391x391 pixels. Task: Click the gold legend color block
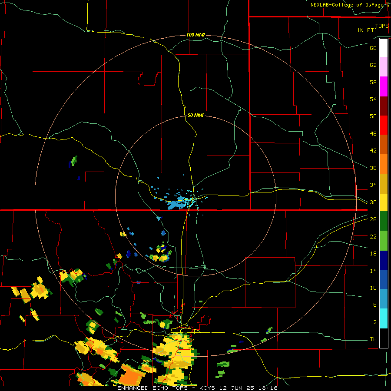[x=384, y=184]
